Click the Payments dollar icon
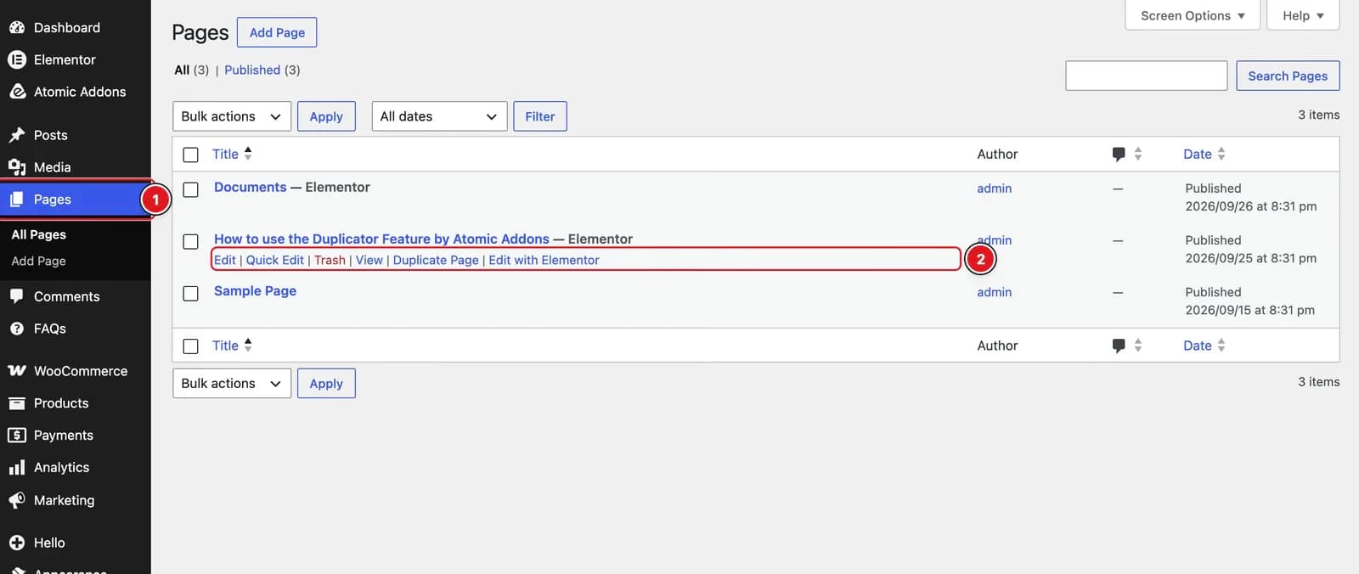The image size is (1359, 574). (x=16, y=435)
